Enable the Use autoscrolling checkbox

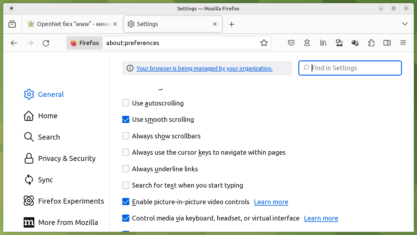[126, 103]
